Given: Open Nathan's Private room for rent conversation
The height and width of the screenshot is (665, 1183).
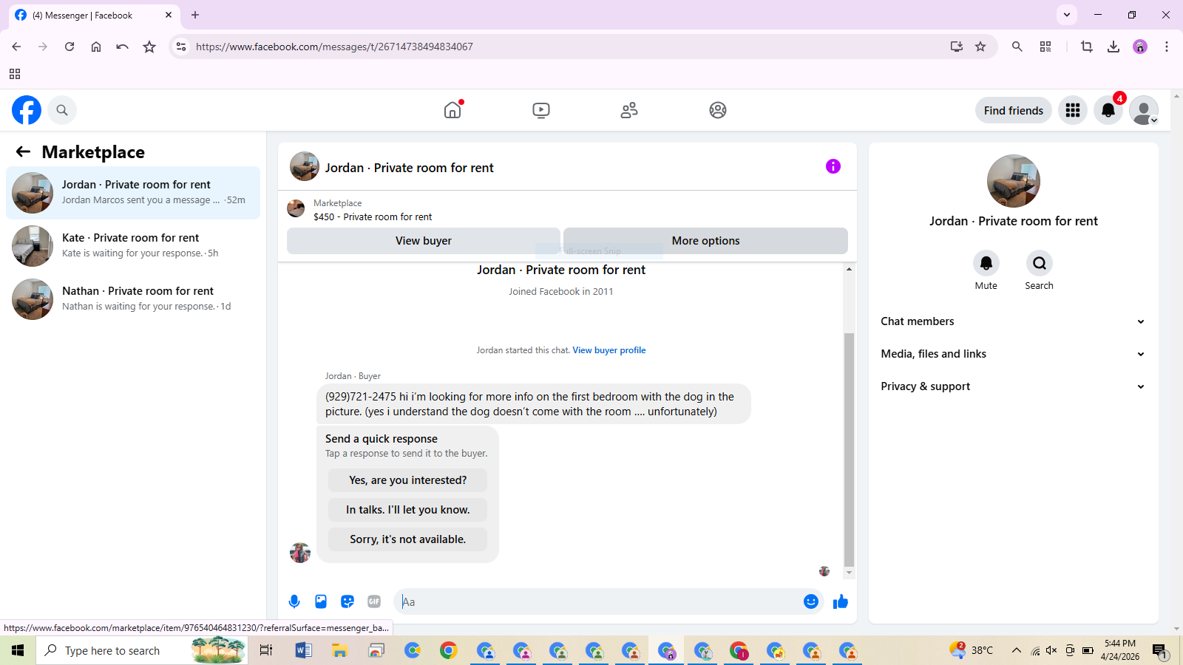Looking at the screenshot, I should click(x=133, y=299).
